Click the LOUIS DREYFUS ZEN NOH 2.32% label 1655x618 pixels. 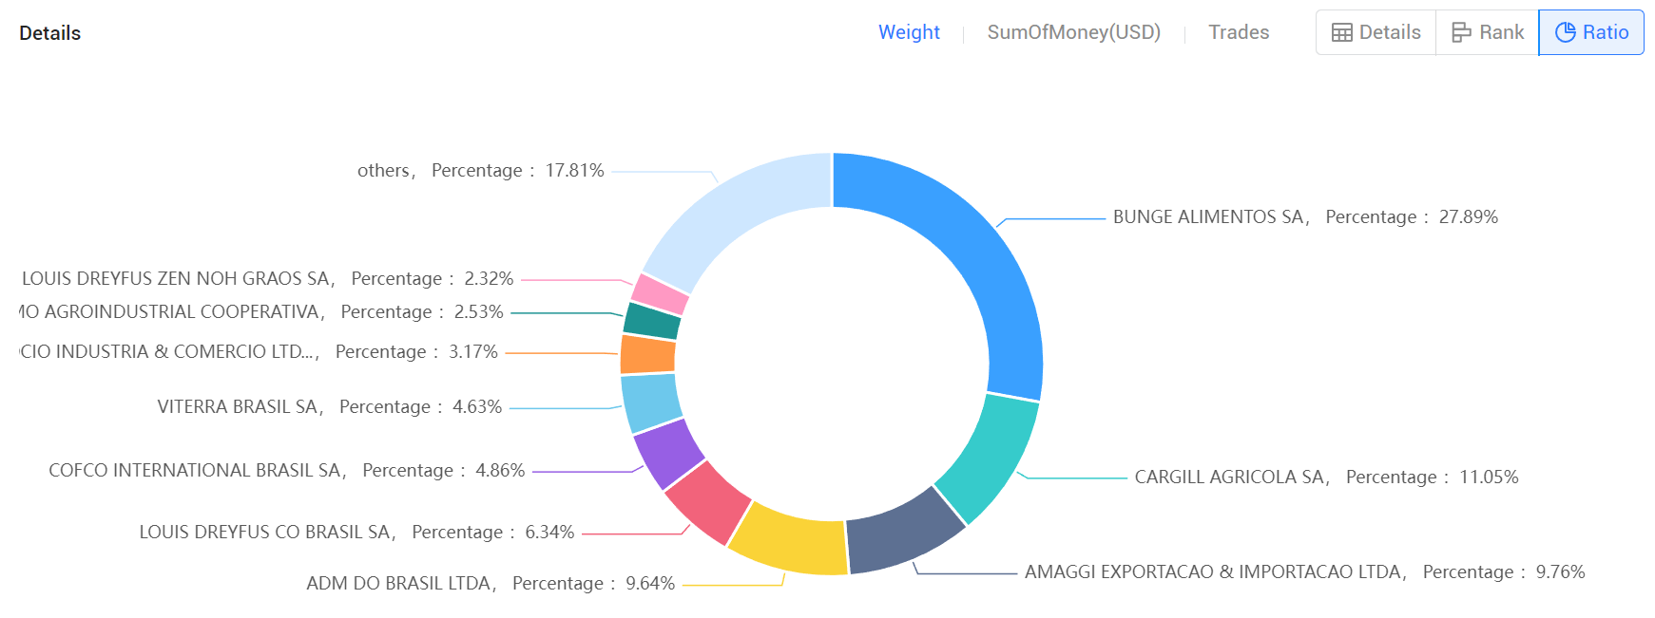[267, 279]
